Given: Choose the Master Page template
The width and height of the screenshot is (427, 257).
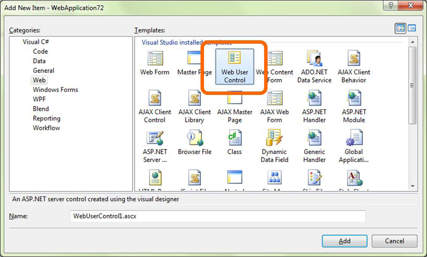Looking at the screenshot, I should coord(194,63).
